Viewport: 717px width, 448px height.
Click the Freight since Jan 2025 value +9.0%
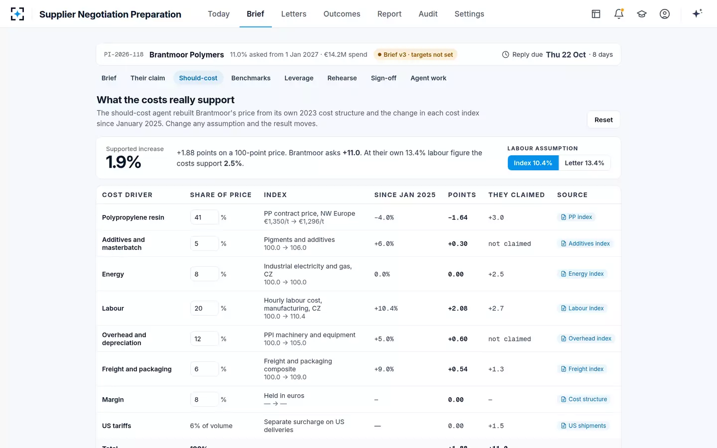[384, 369]
